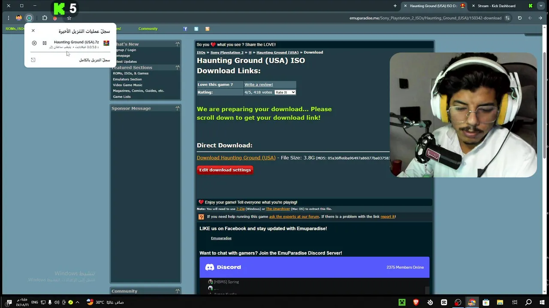The image size is (549, 308).
Task: Bookmark this page with star icon
Action: (69, 18)
